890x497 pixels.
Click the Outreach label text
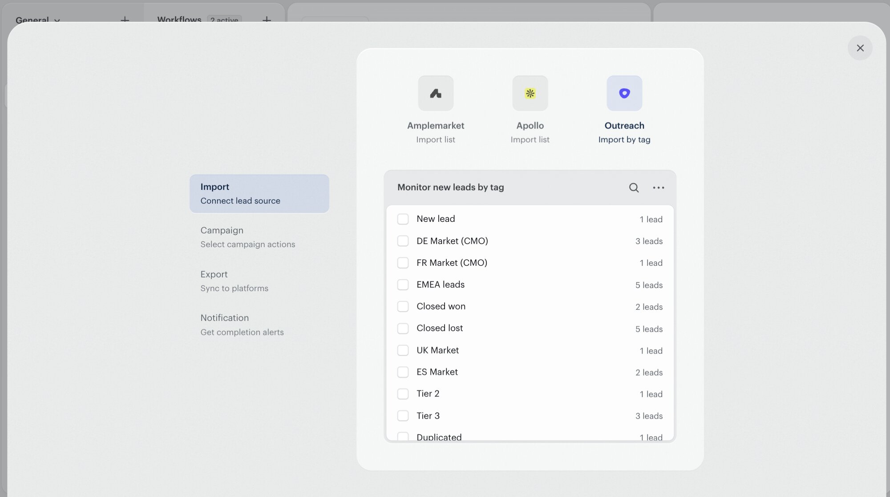click(x=624, y=126)
